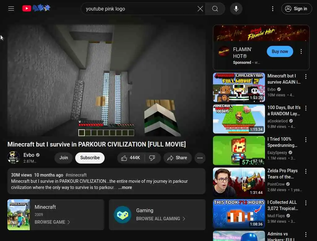
Task: Open menu for 'I Collected ALL 3,072' video
Action: click(306, 203)
